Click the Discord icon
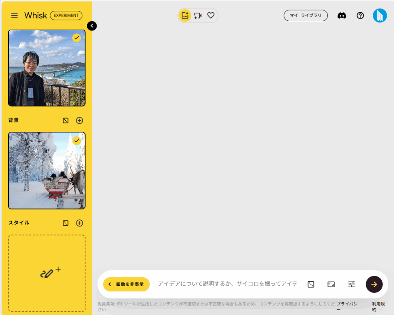The width and height of the screenshot is (394, 315). pos(342,15)
